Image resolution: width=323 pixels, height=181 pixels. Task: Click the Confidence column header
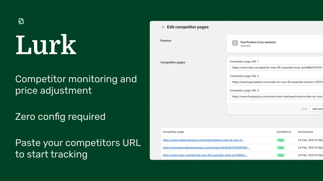click(x=284, y=132)
